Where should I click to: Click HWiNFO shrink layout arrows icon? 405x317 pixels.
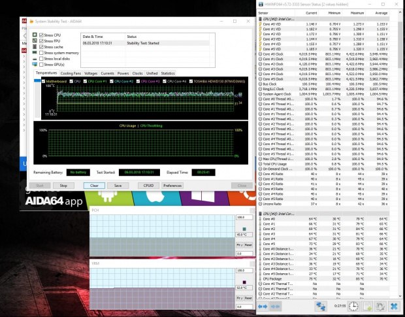tap(275, 307)
